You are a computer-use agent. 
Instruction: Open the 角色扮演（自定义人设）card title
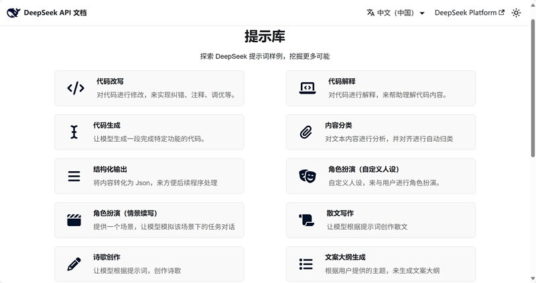click(x=364, y=169)
